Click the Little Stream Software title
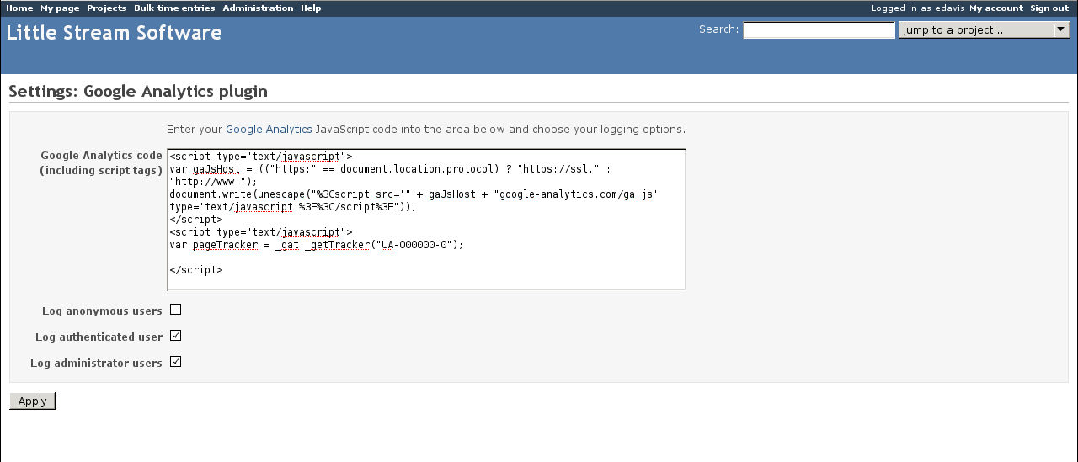1078x462 pixels. click(x=115, y=33)
